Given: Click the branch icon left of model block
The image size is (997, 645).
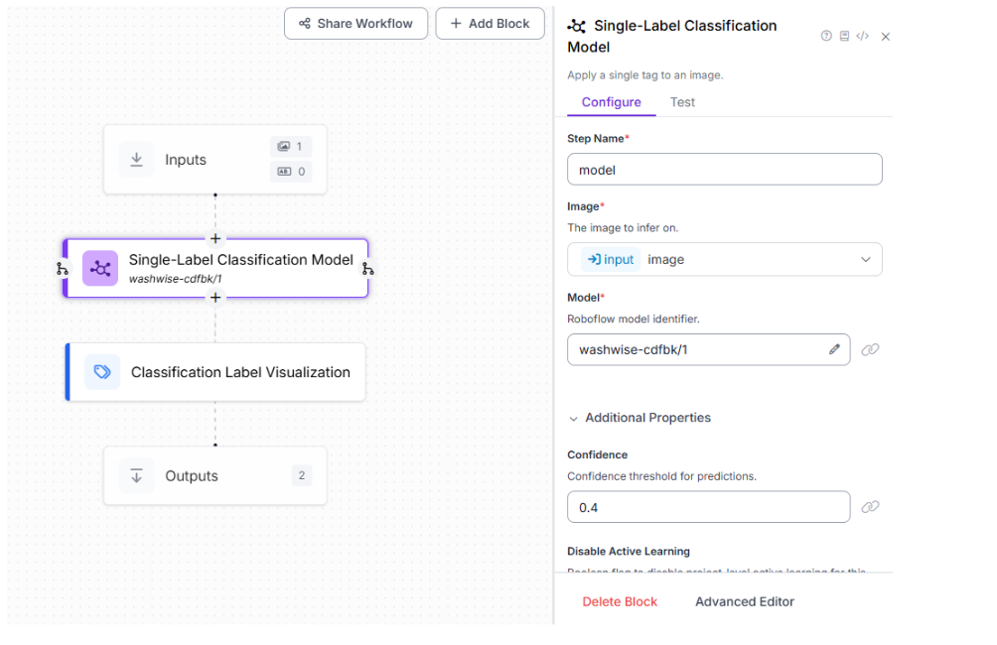Looking at the screenshot, I should (62, 269).
